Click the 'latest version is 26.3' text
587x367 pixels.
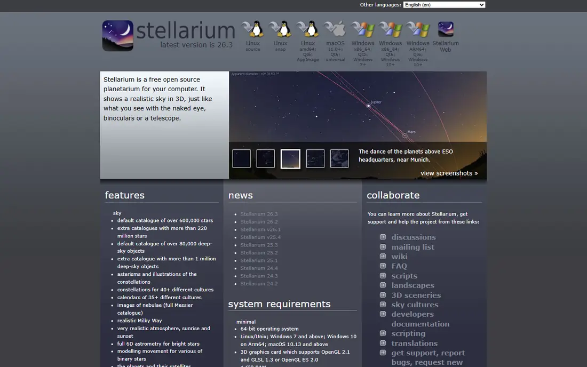(x=196, y=45)
